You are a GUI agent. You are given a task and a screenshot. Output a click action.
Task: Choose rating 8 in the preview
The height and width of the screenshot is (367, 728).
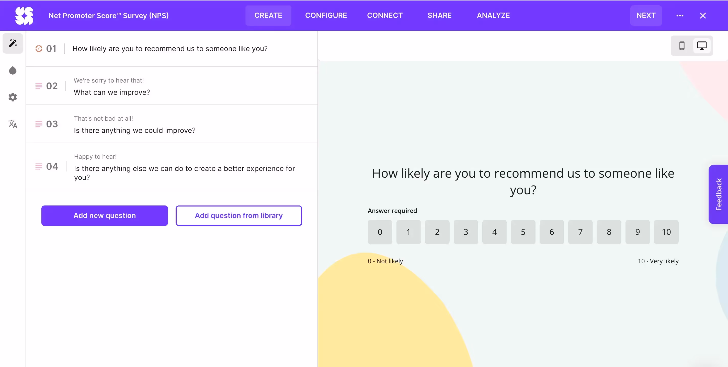(x=609, y=232)
